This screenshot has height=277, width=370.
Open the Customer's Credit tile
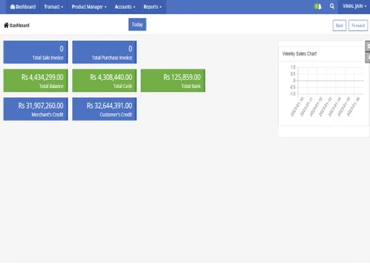pos(104,109)
